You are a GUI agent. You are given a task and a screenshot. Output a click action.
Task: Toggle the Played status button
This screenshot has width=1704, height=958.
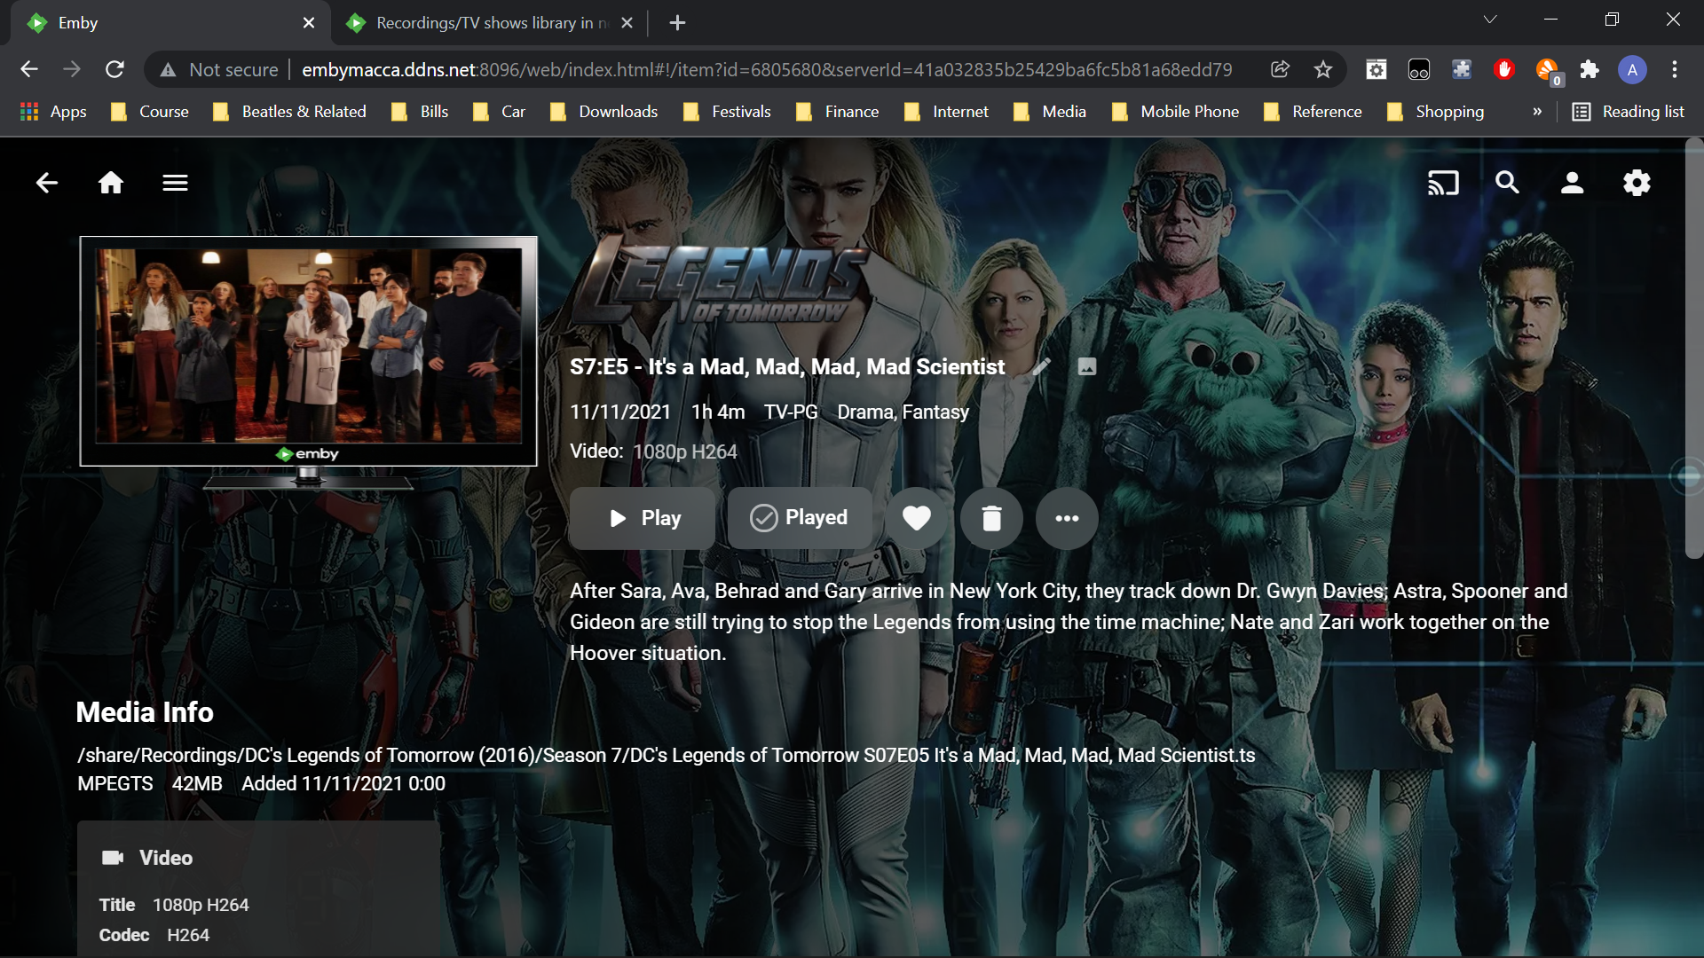[x=800, y=518]
